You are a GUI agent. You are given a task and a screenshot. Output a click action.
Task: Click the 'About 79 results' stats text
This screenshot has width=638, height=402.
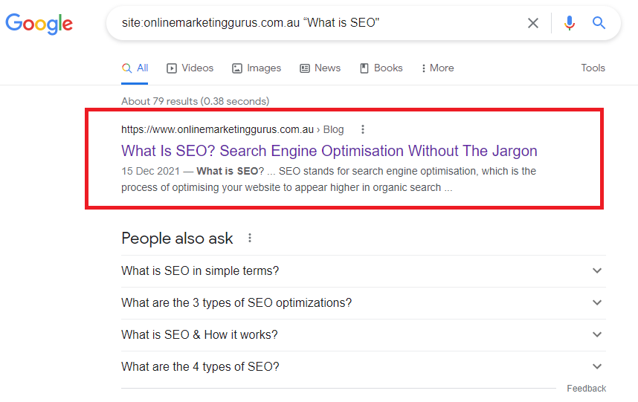196,101
